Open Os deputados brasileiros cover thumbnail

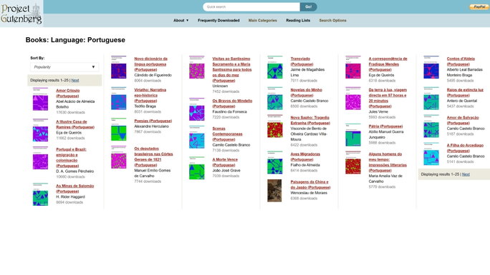[x=118, y=158]
